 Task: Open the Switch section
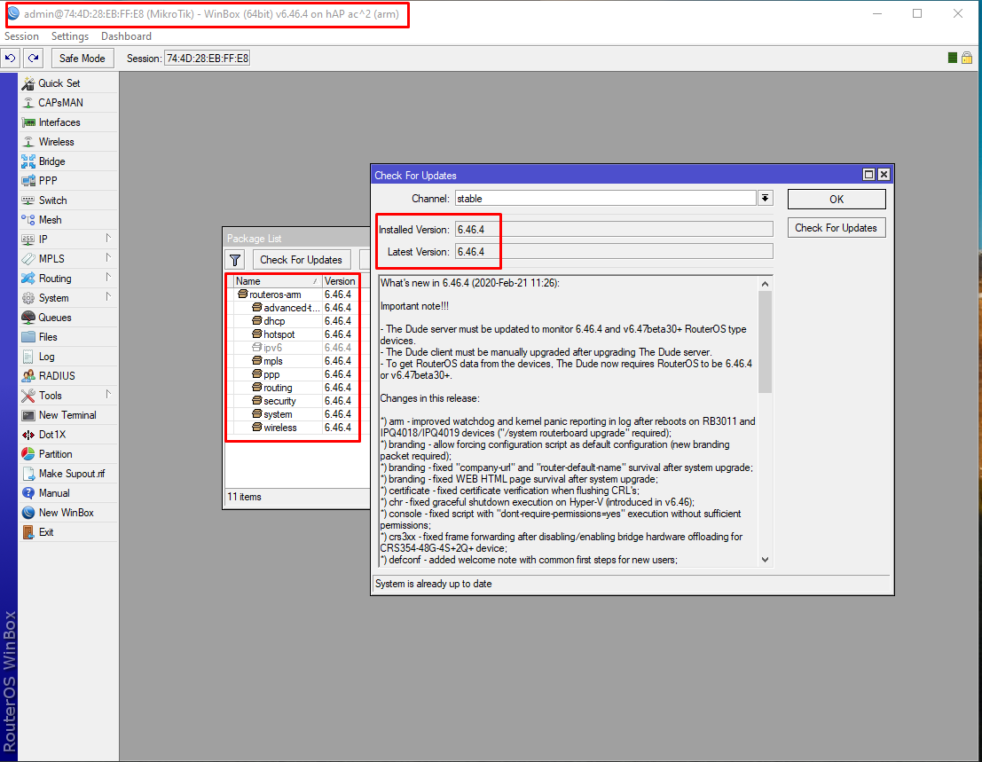click(x=68, y=200)
